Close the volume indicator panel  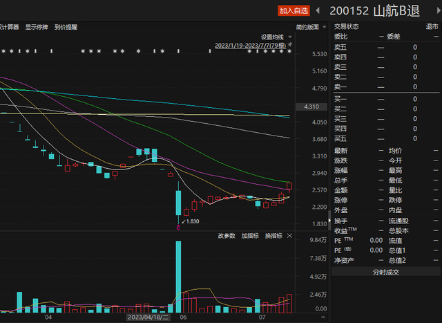point(289,236)
